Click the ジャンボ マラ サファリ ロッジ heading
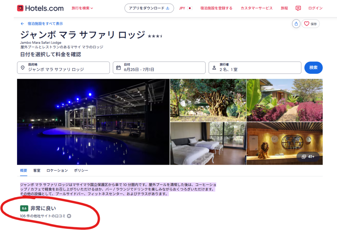 [83, 35]
